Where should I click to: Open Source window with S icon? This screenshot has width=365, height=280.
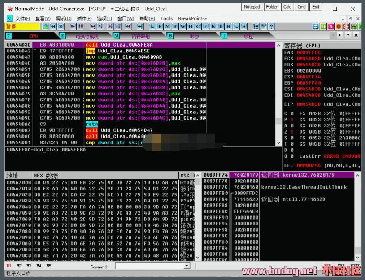coord(244,26)
